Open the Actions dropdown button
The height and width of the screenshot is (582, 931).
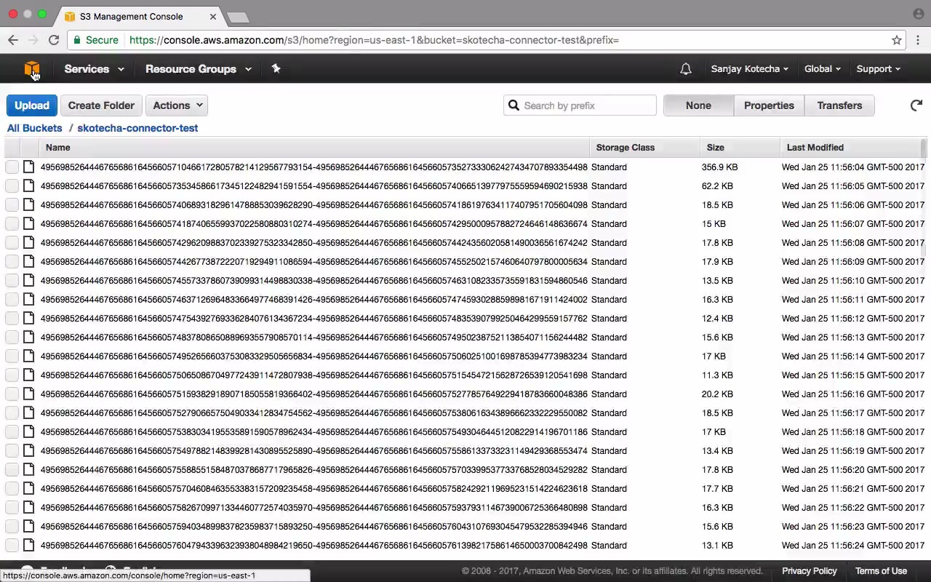click(x=177, y=105)
